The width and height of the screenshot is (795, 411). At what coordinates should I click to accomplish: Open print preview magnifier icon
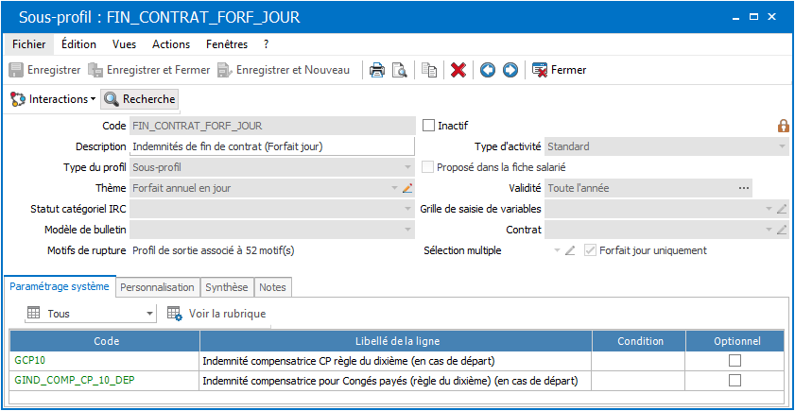click(x=400, y=70)
